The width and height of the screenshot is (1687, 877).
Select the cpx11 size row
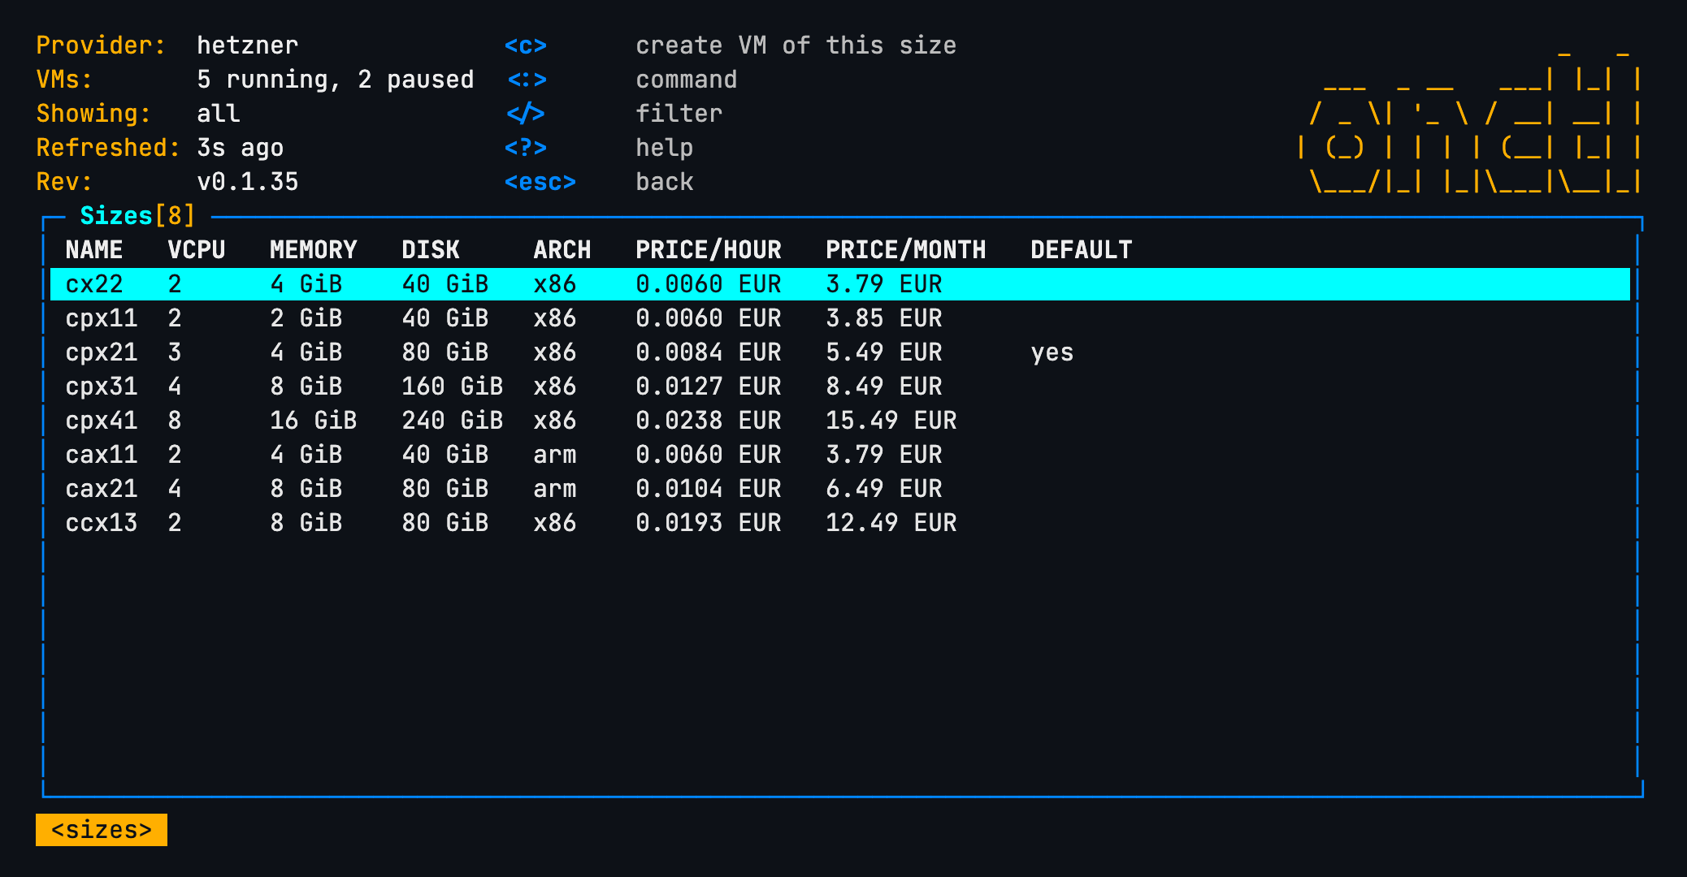[x=839, y=318]
